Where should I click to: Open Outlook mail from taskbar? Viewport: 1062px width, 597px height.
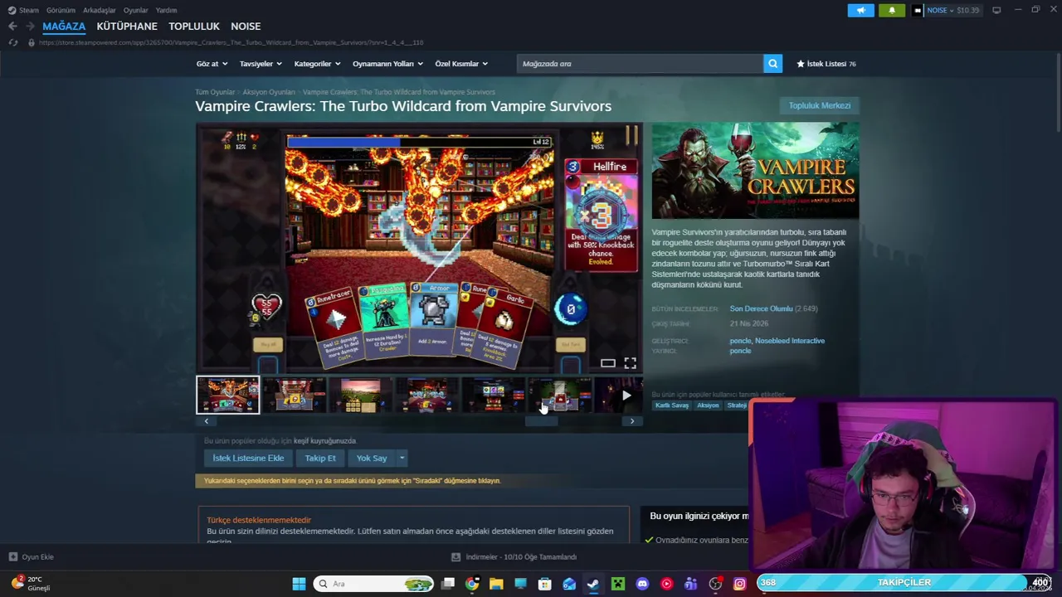569,584
